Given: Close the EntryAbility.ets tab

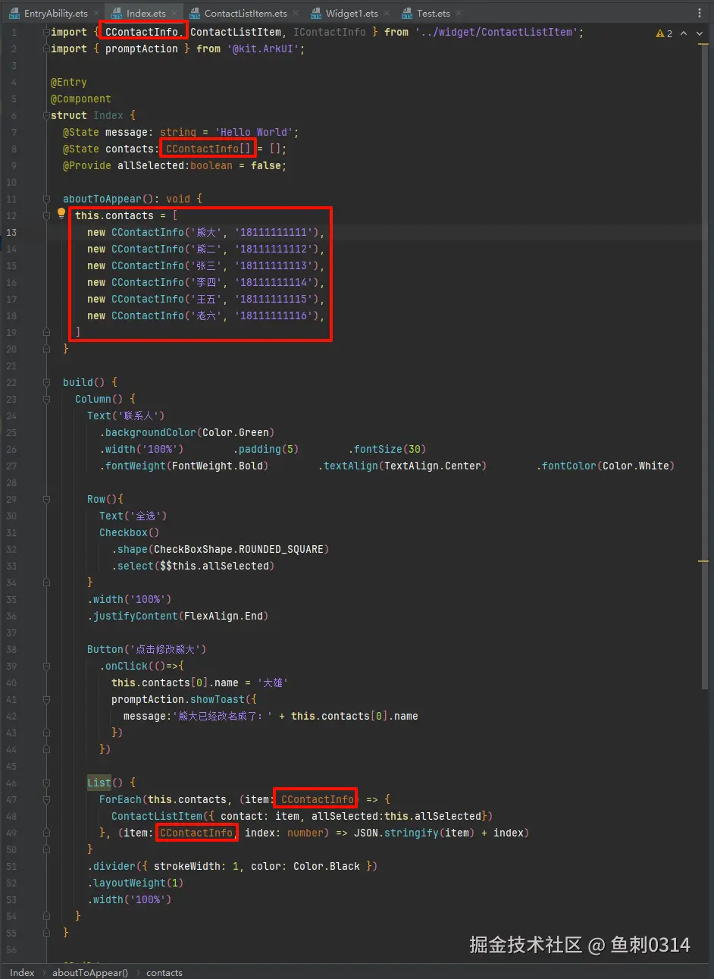Looking at the screenshot, I should pos(96,14).
